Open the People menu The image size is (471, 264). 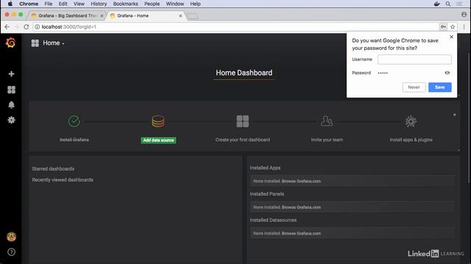(152, 4)
